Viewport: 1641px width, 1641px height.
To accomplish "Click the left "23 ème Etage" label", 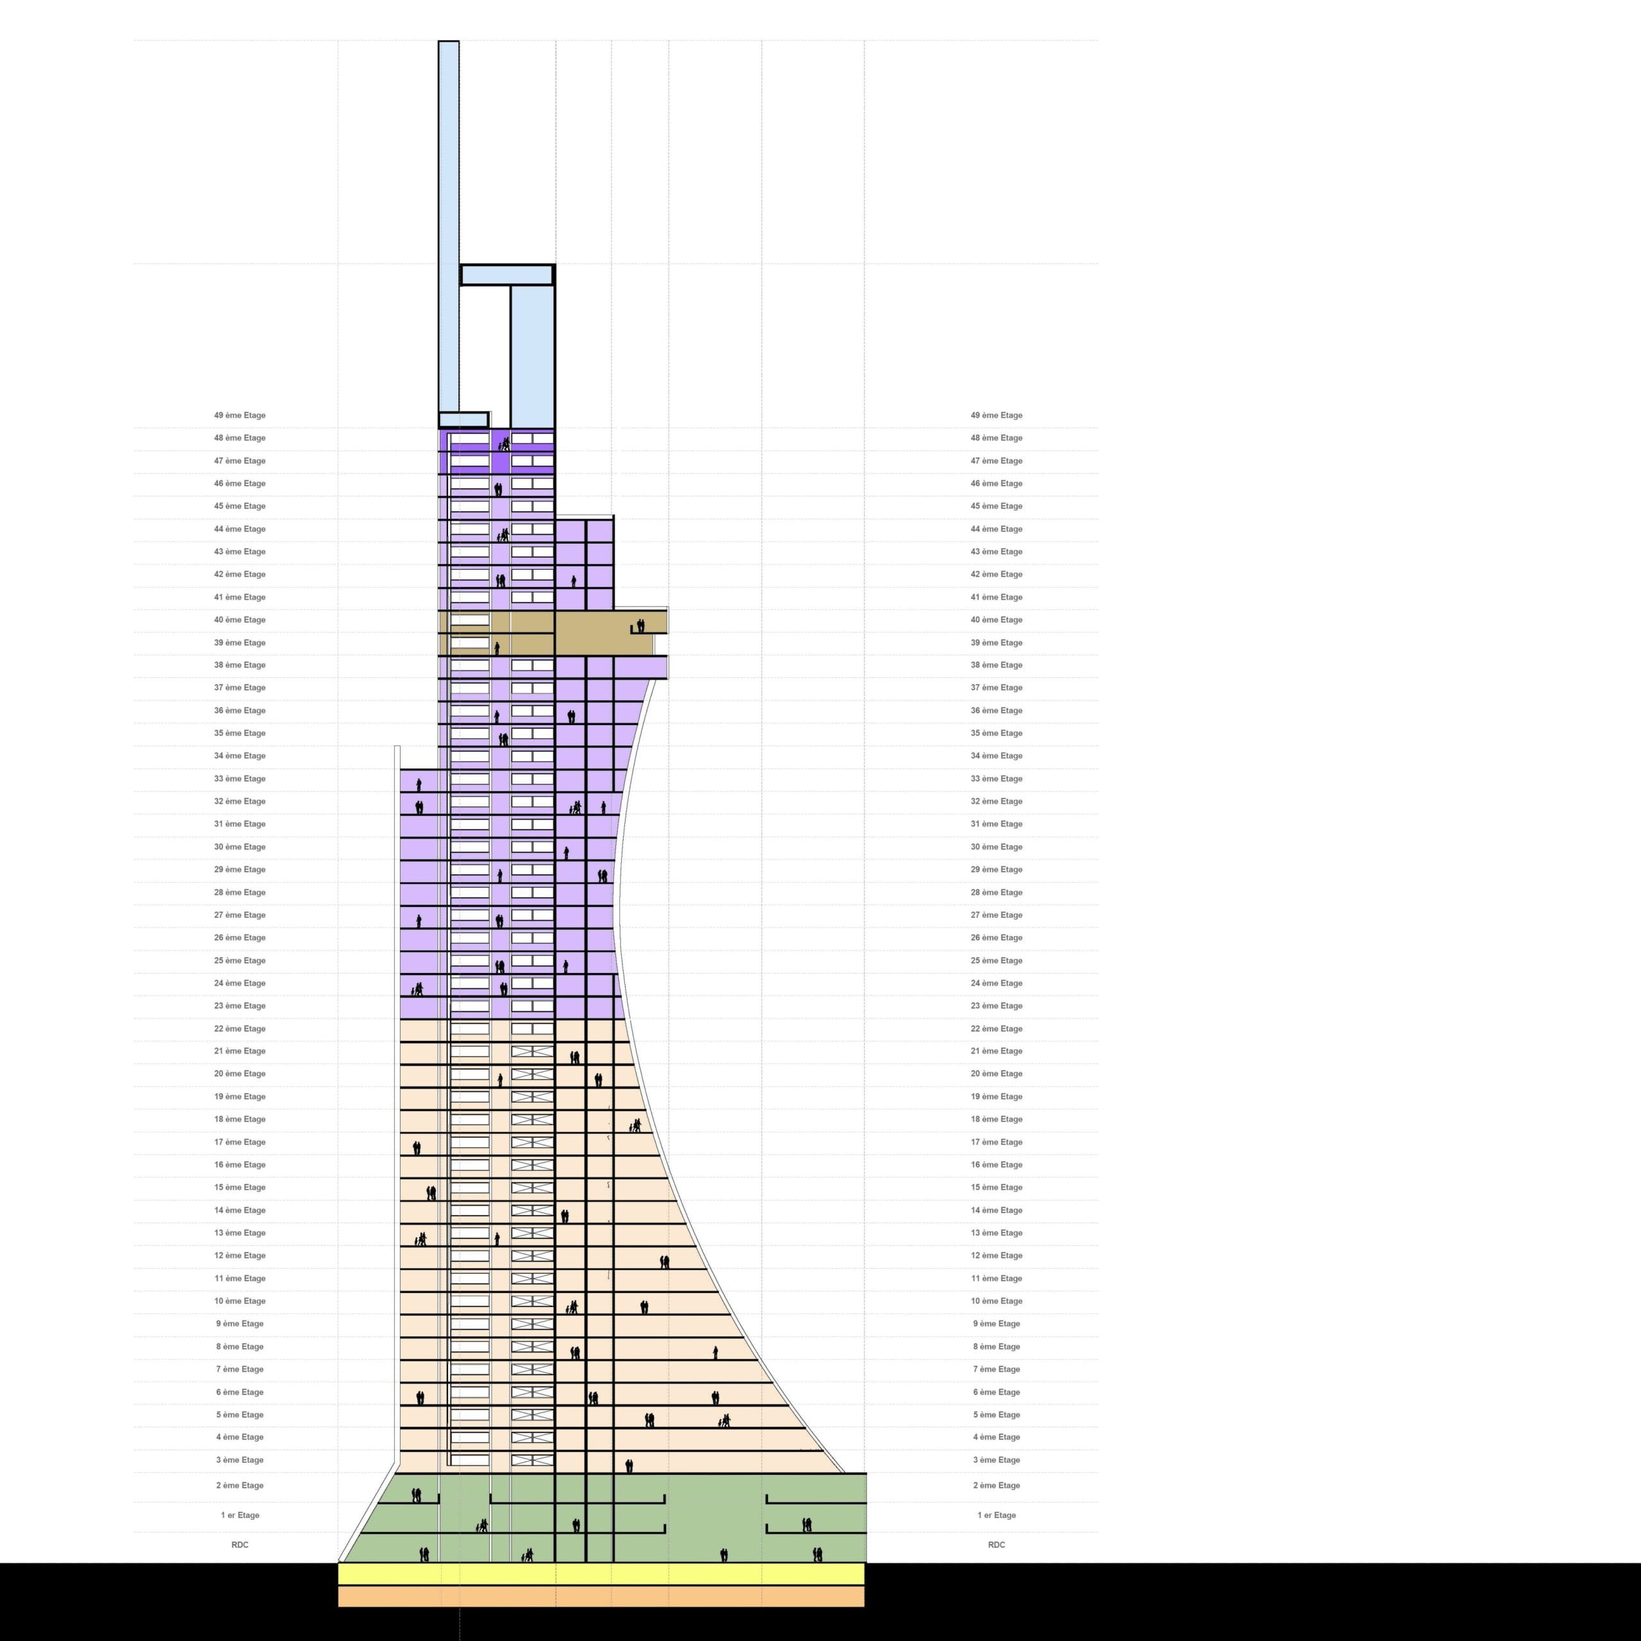I will [240, 1006].
